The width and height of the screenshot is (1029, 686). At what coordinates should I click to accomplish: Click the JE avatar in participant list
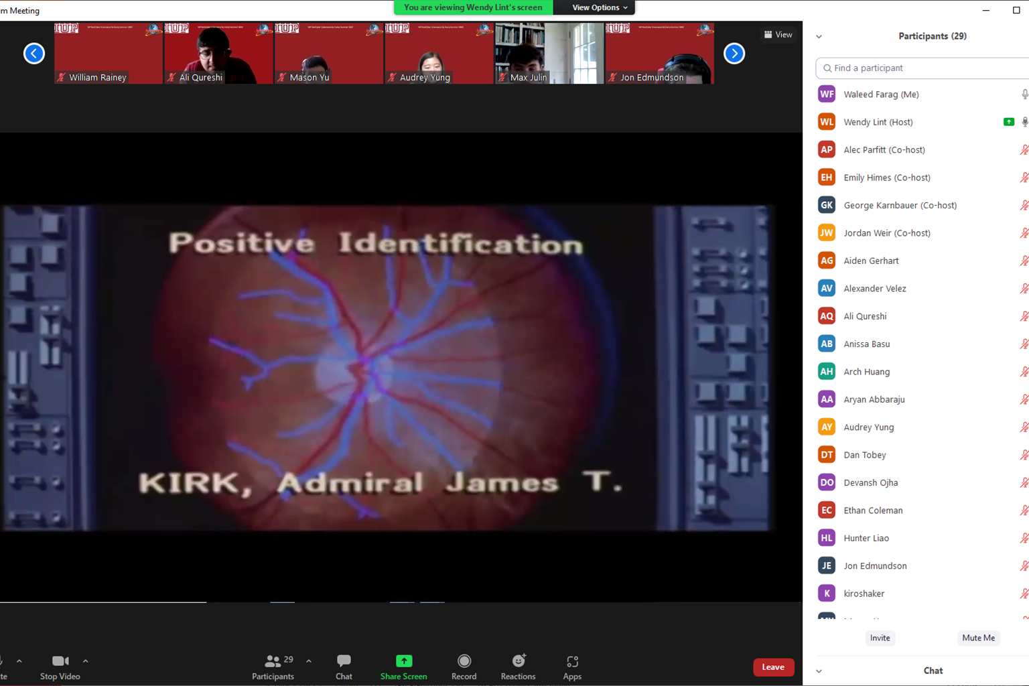tap(827, 565)
